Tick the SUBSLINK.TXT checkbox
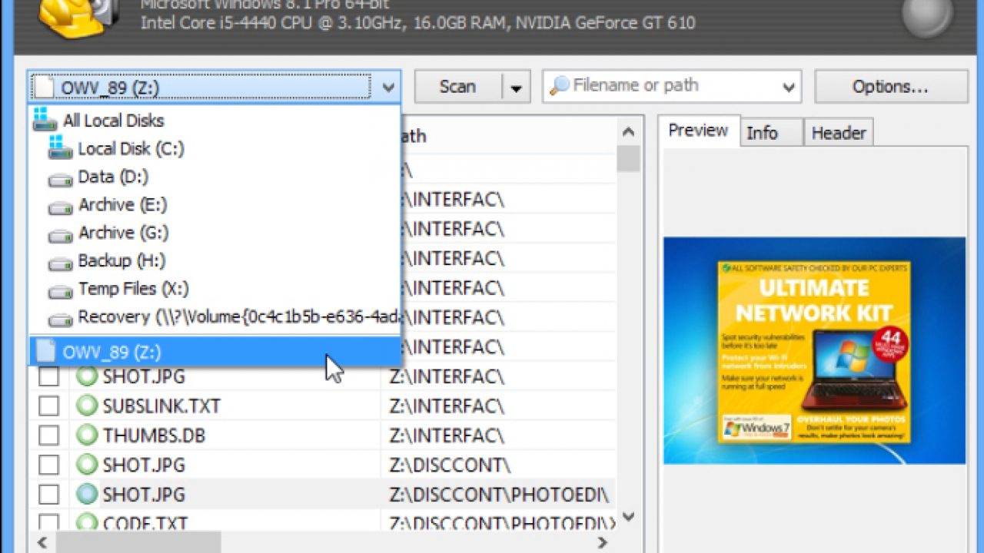 48,406
